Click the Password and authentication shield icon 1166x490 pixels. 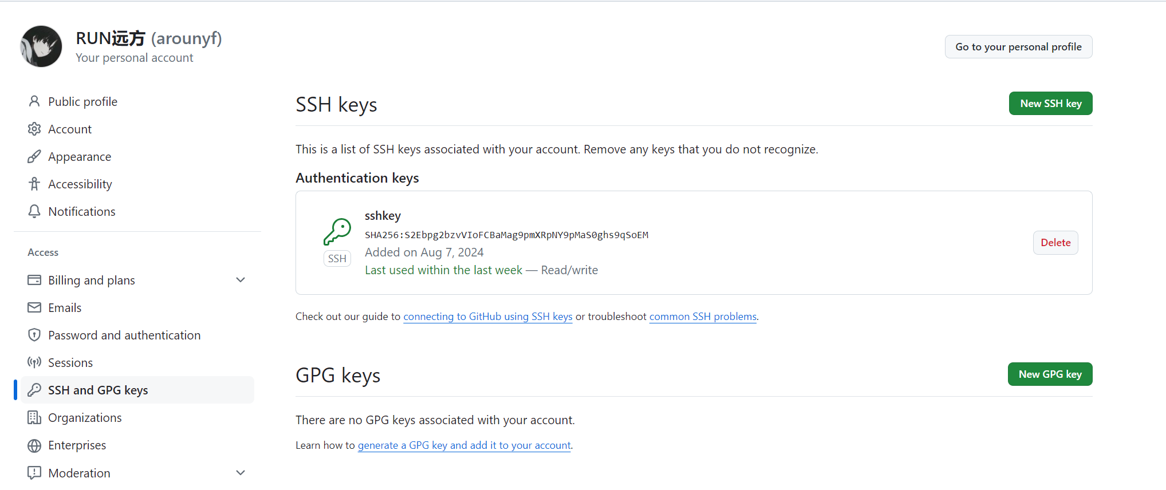click(x=34, y=335)
